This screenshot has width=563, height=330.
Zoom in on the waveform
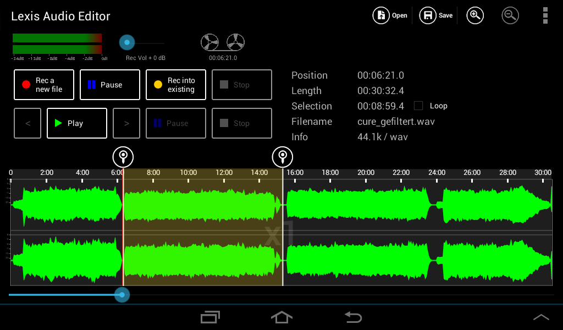pos(475,15)
